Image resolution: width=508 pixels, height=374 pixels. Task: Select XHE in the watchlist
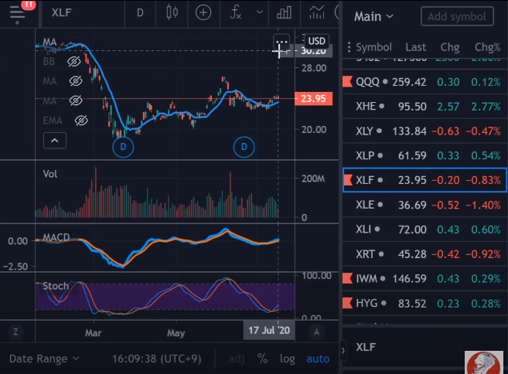click(x=424, y=106)
